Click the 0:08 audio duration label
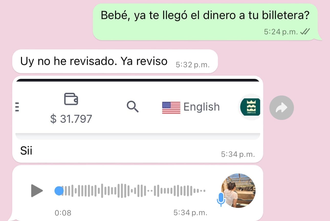This screenshot has width=330, height=221. pos(63,213)
